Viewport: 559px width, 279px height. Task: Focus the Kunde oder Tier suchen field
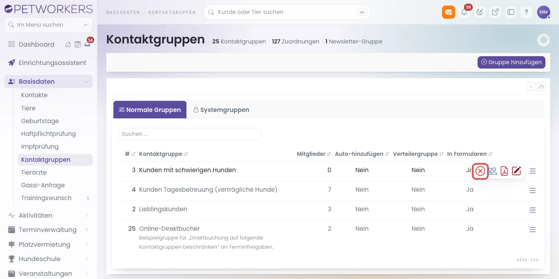click(x=287, y=12)
